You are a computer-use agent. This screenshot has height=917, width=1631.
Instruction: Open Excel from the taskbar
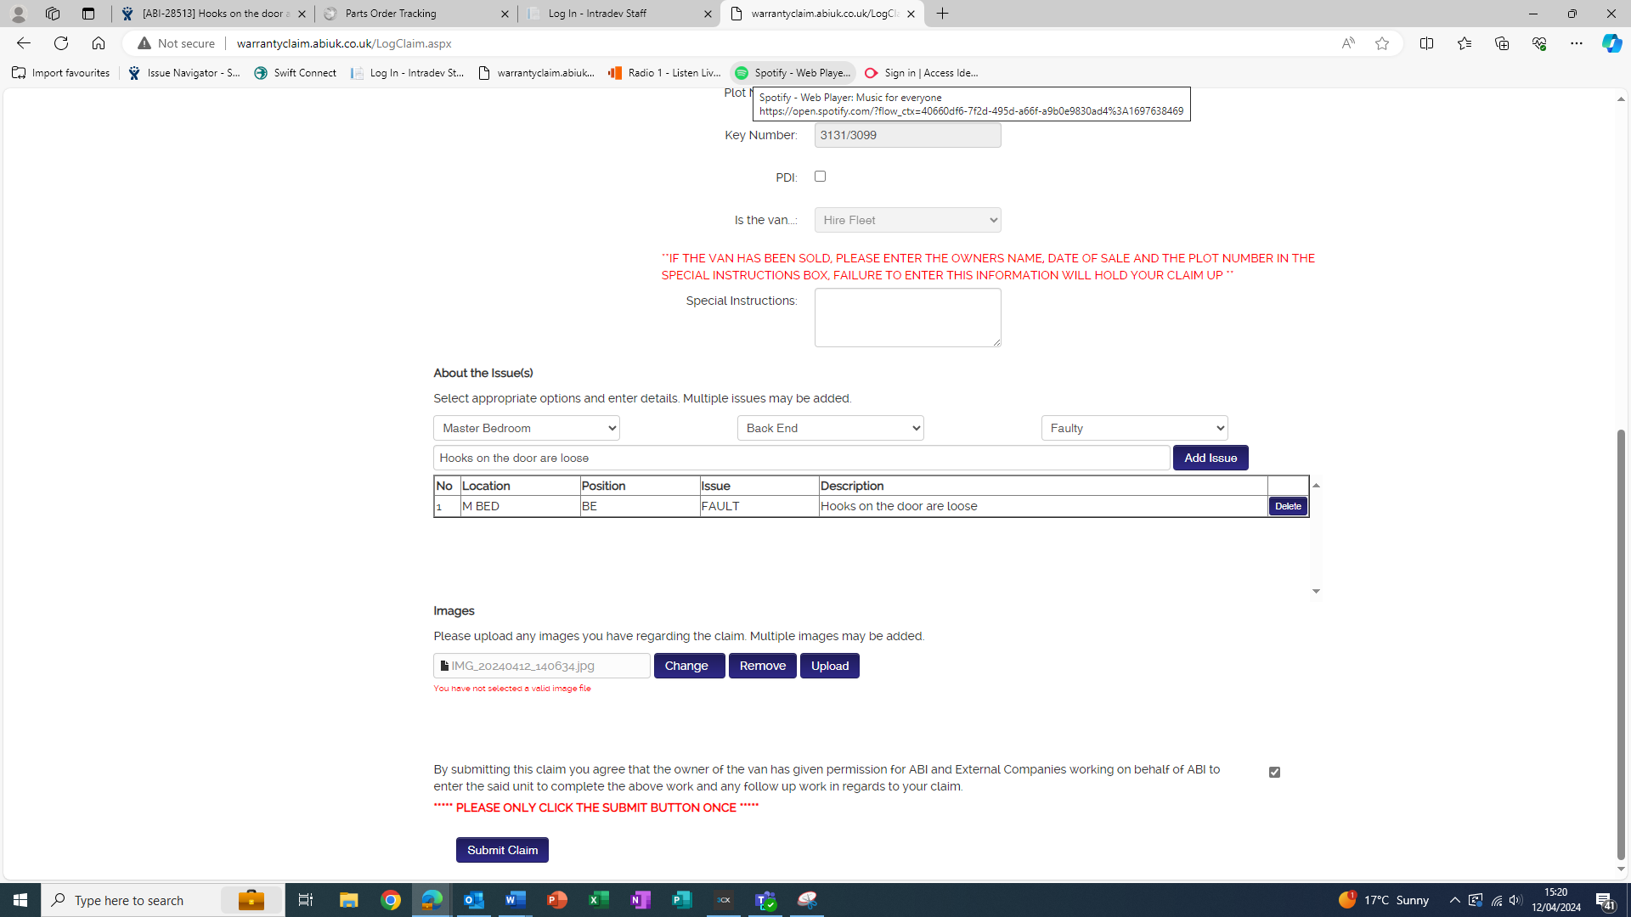pos(599,900)
